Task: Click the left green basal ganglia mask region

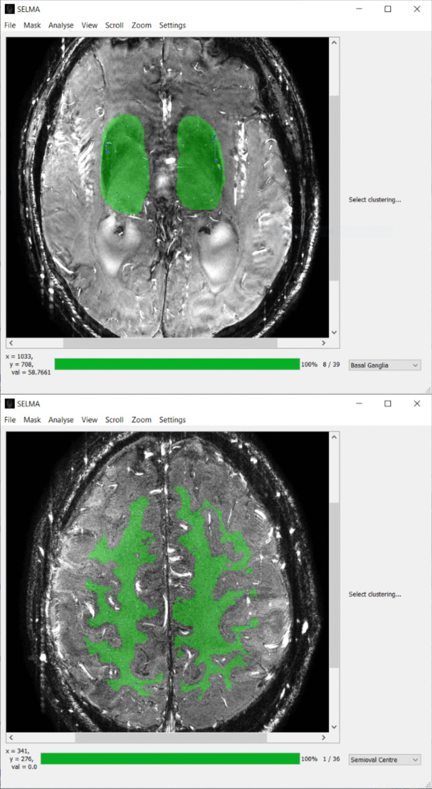Action: tap(125, 164)
